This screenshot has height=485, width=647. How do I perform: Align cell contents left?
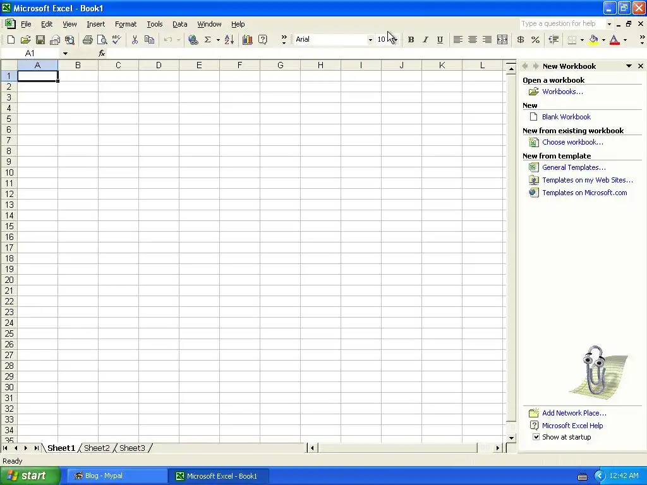pyautogui.click(x=457, y=40)
